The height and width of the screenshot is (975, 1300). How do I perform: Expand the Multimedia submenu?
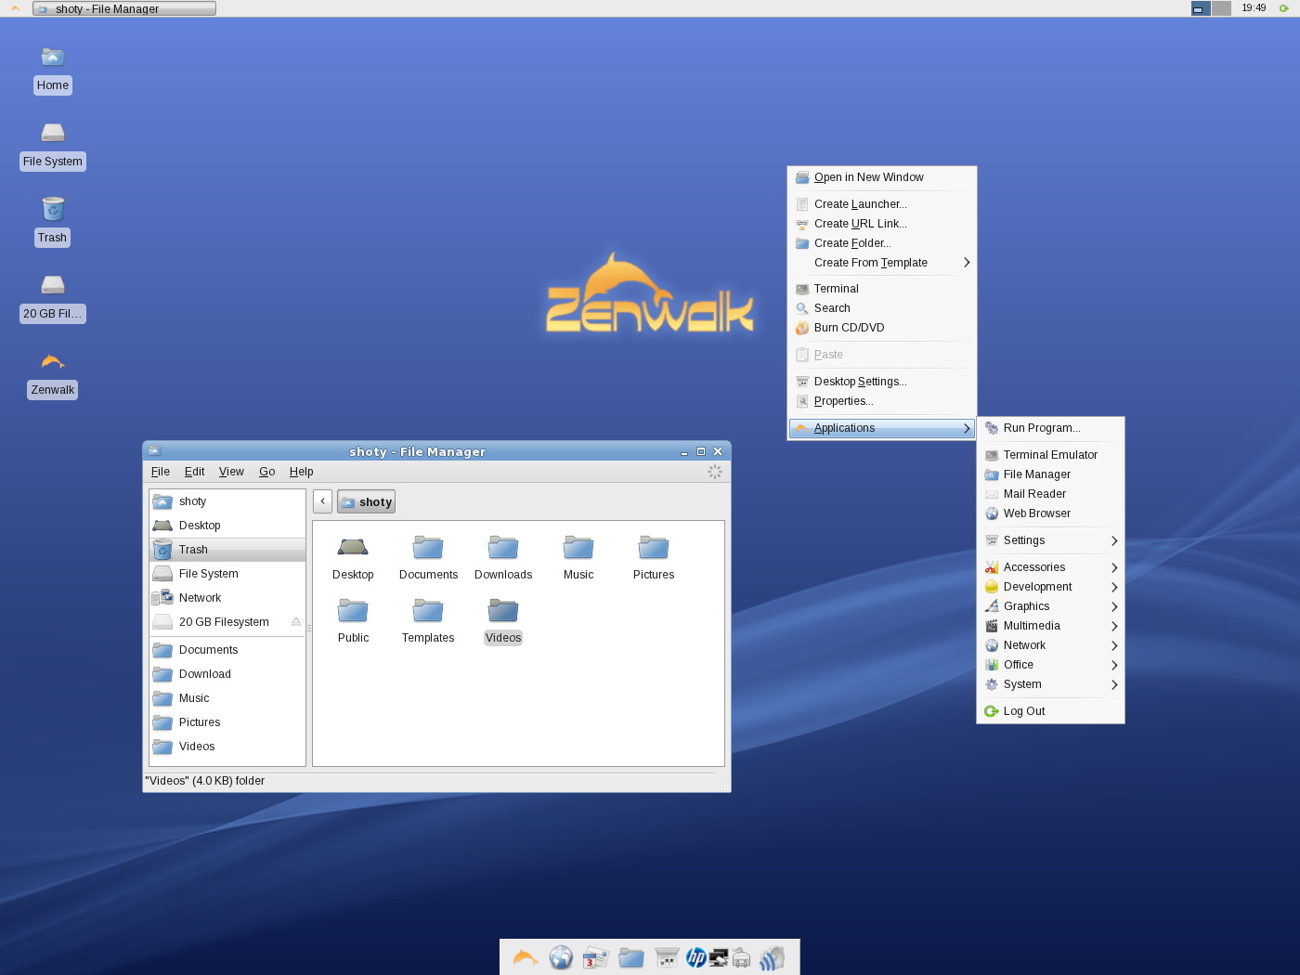pos(1033,626)
